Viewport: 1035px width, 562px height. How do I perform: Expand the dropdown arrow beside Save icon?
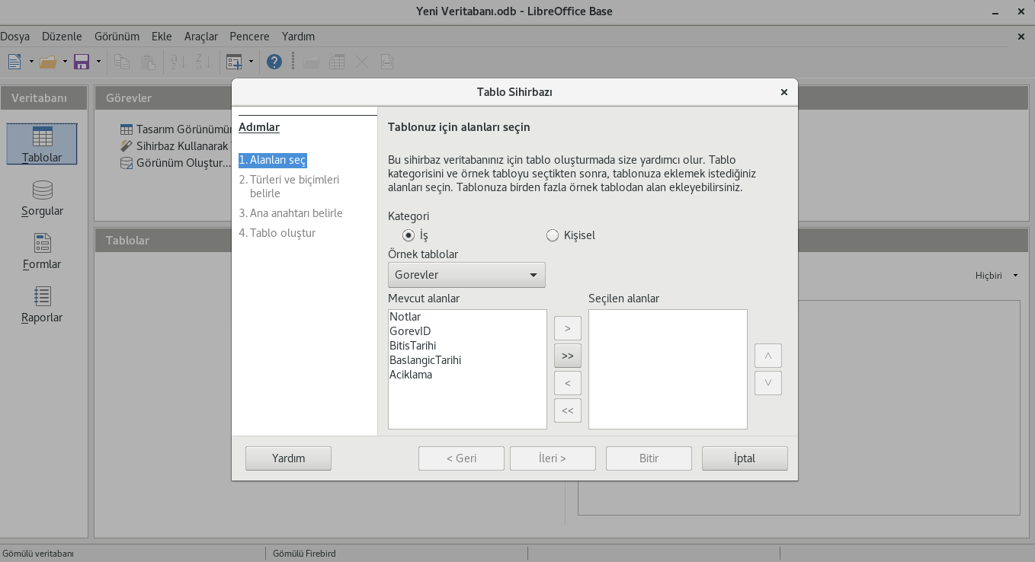click(x=98, y=62)
